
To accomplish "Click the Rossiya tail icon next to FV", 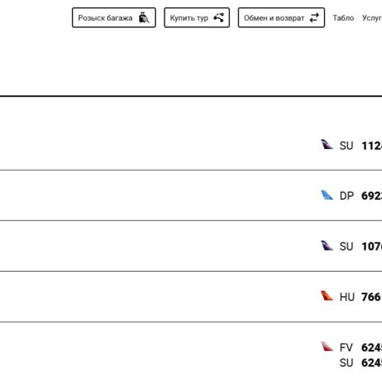I will tap(327, 346).
